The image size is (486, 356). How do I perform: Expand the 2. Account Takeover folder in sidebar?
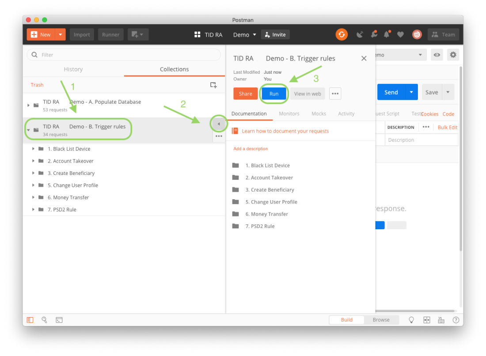[x=33, y=161]
